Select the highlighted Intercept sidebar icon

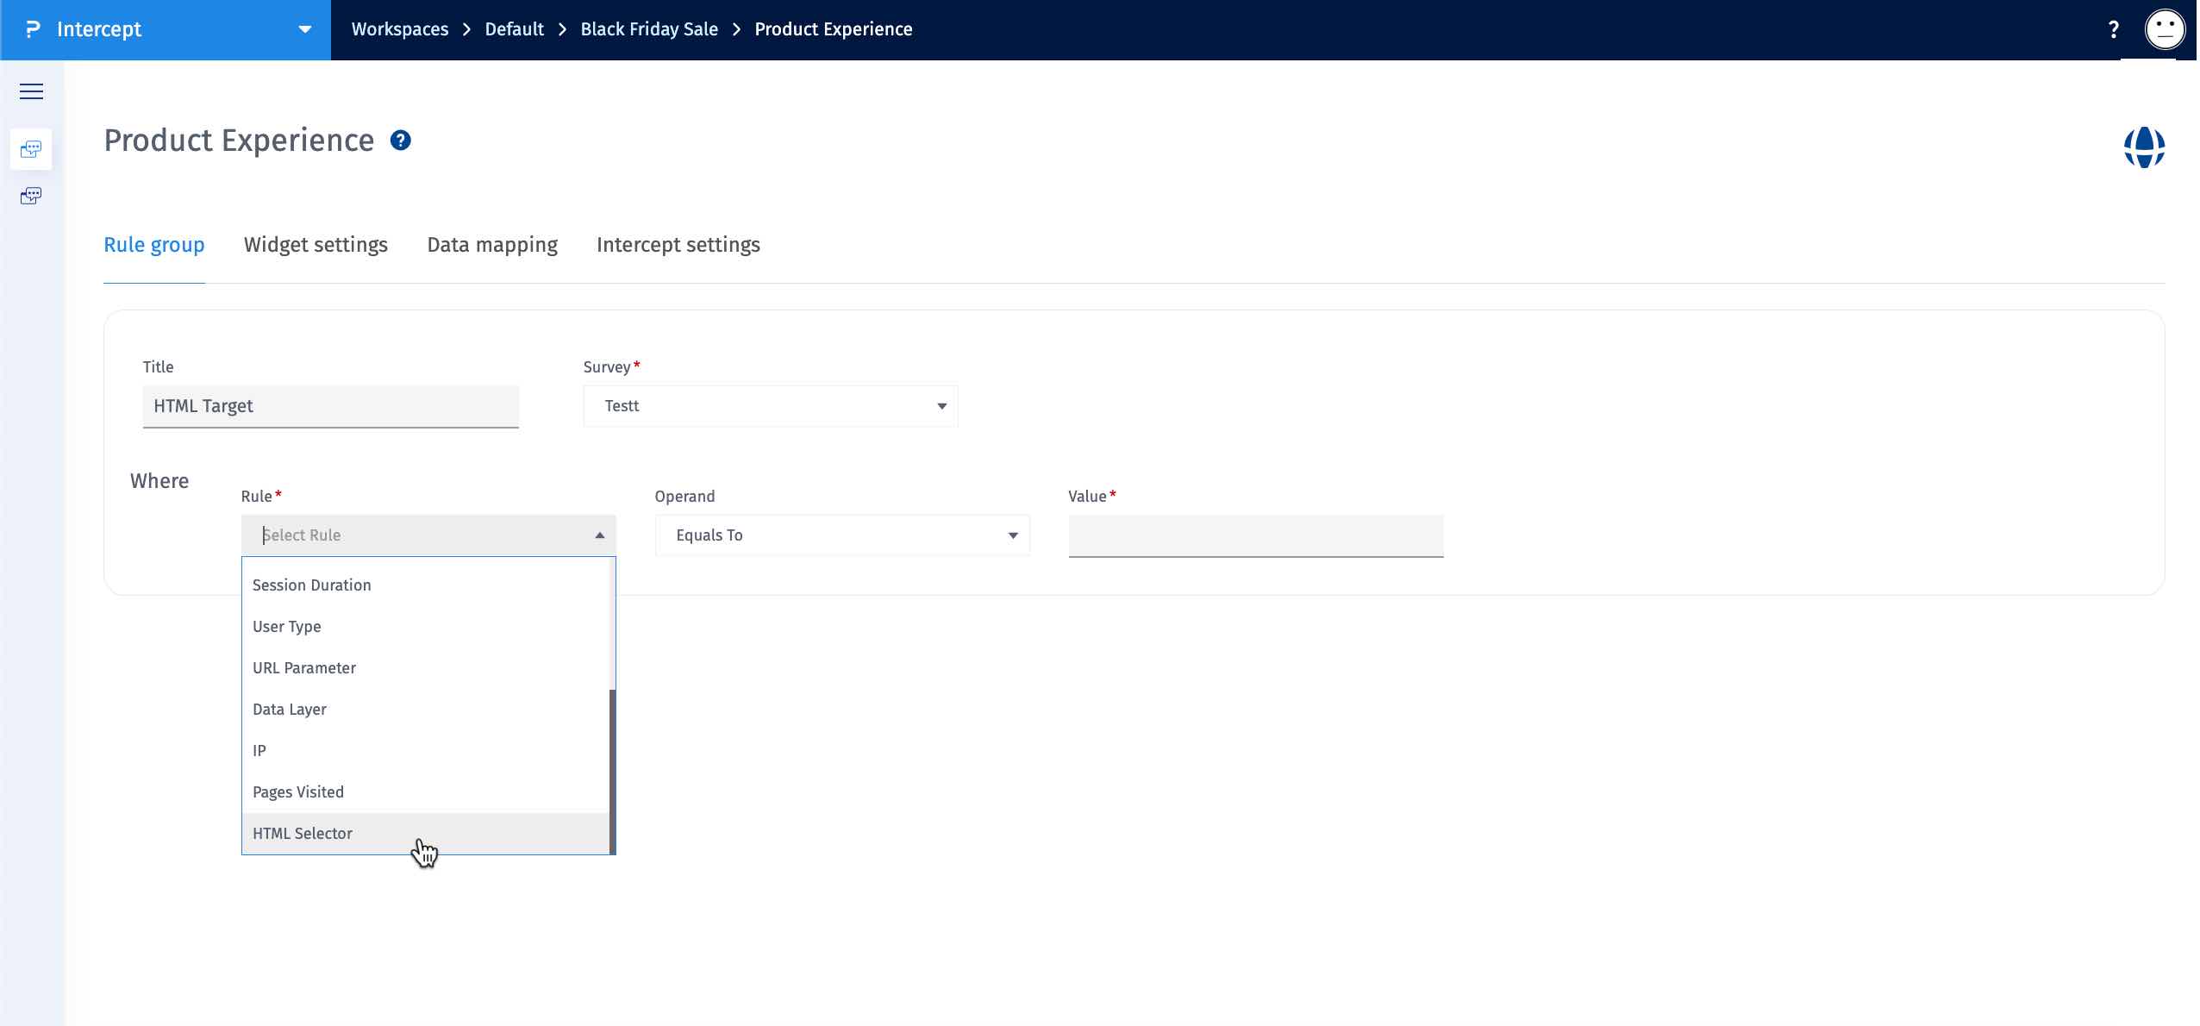(30, 148)
